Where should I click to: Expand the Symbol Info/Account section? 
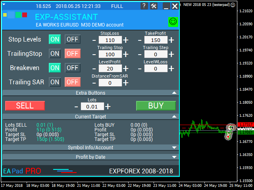(x=174, y=148)
